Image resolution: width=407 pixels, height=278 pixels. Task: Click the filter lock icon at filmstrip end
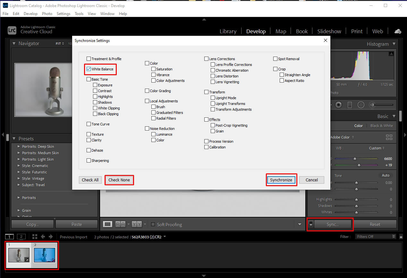tap(401, 237)
